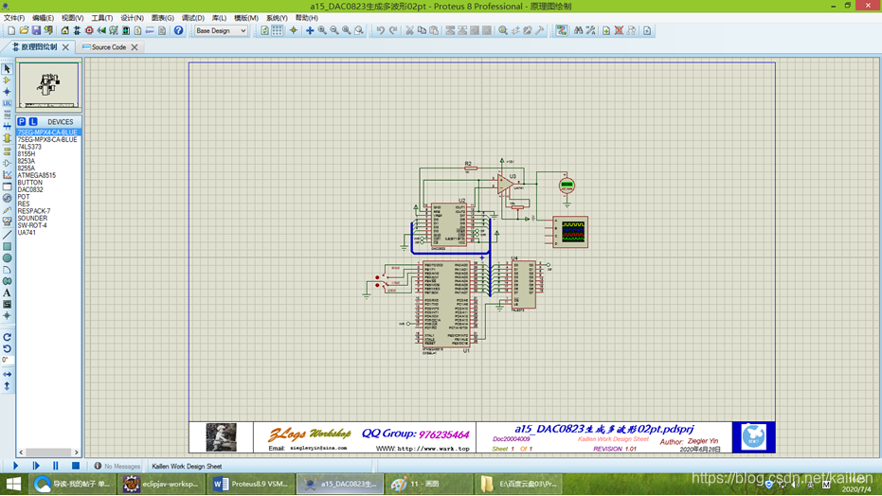Image resolution: width=882 pixels, height=496 pixels.
Task: Select the Component Mode tool
Action: coord(7,80)
